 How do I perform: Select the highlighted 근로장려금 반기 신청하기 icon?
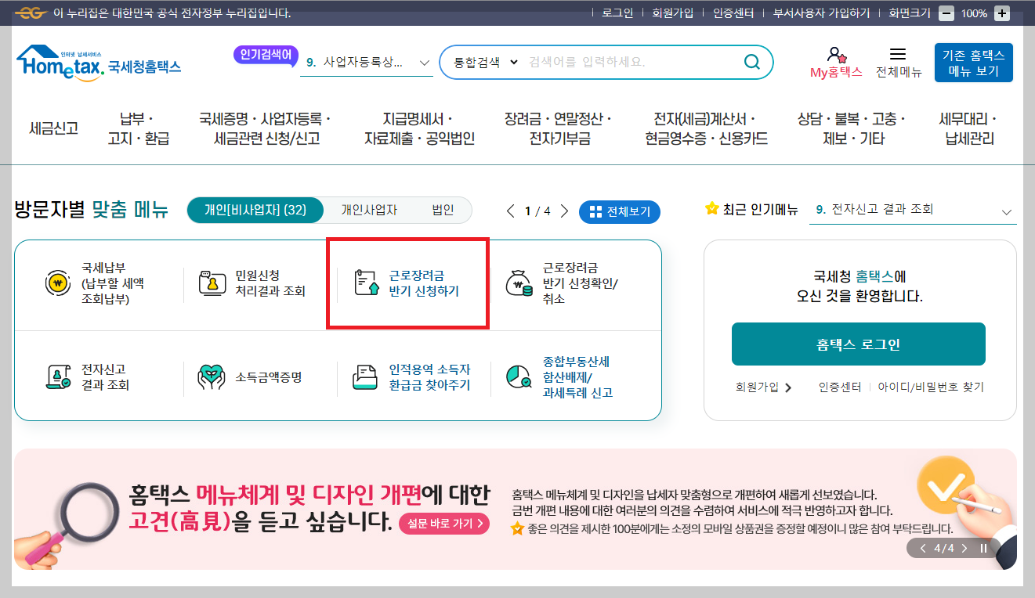click(407, 285)
